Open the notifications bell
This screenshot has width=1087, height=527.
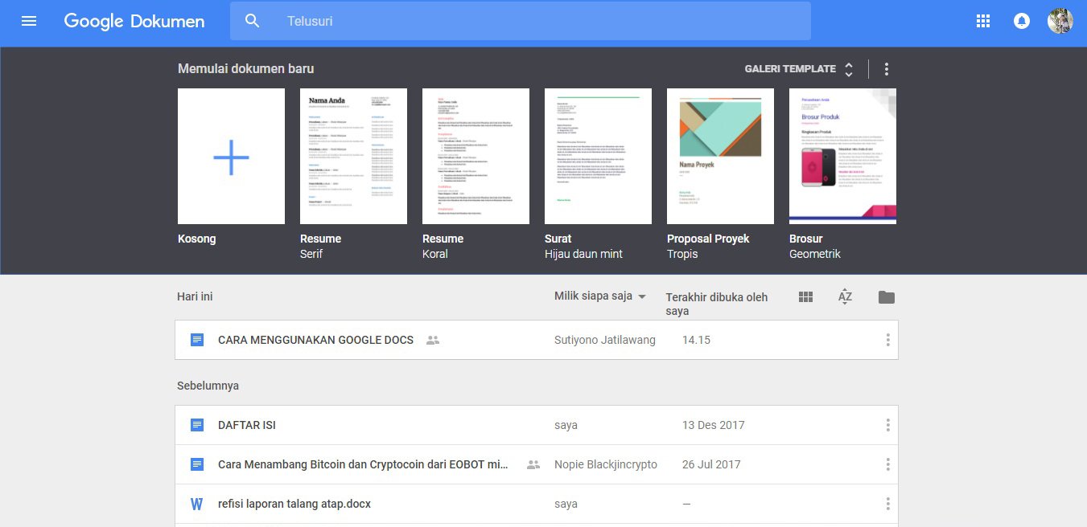click(1022, 22)
